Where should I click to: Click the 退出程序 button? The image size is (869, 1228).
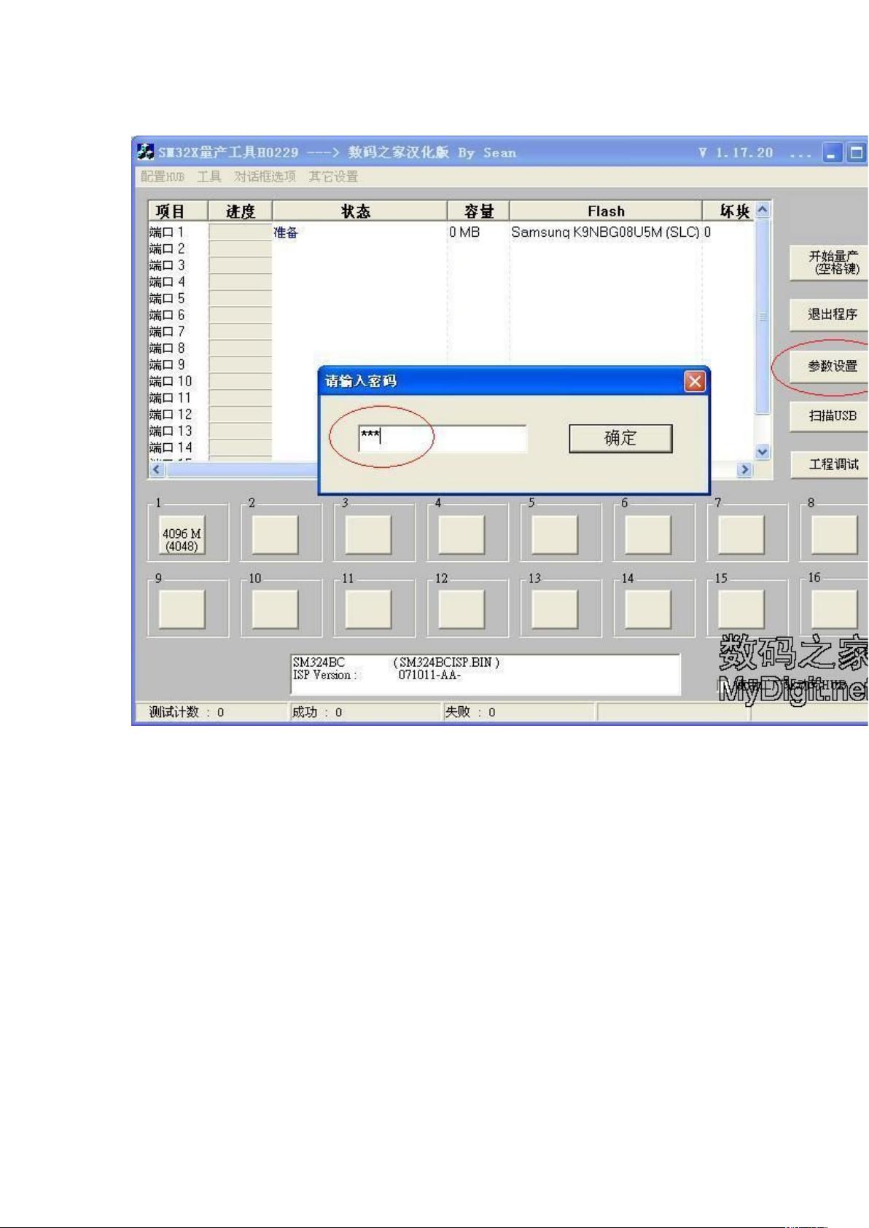point(830,315)
